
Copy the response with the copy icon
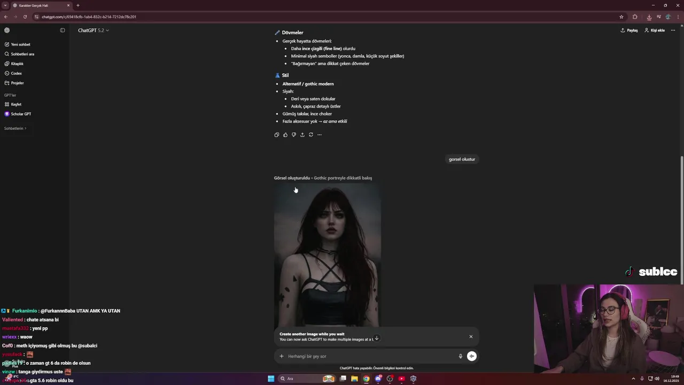(x=277, y=135)
